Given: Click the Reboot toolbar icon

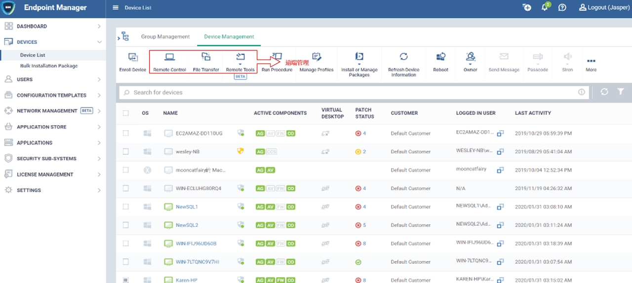Looking at the screenshot, I should tap(440, 57).
